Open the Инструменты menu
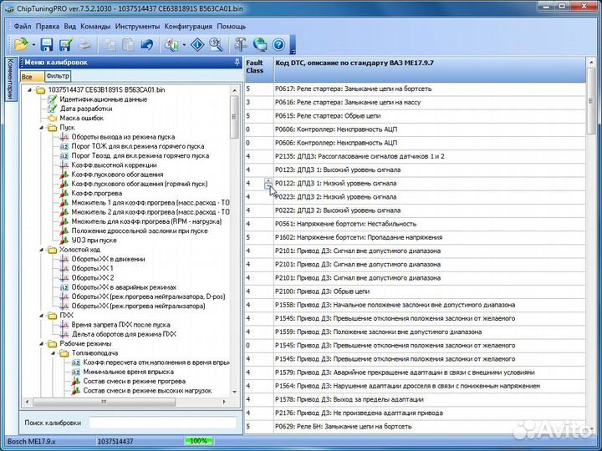602x451 pixels. pos(137,26)
